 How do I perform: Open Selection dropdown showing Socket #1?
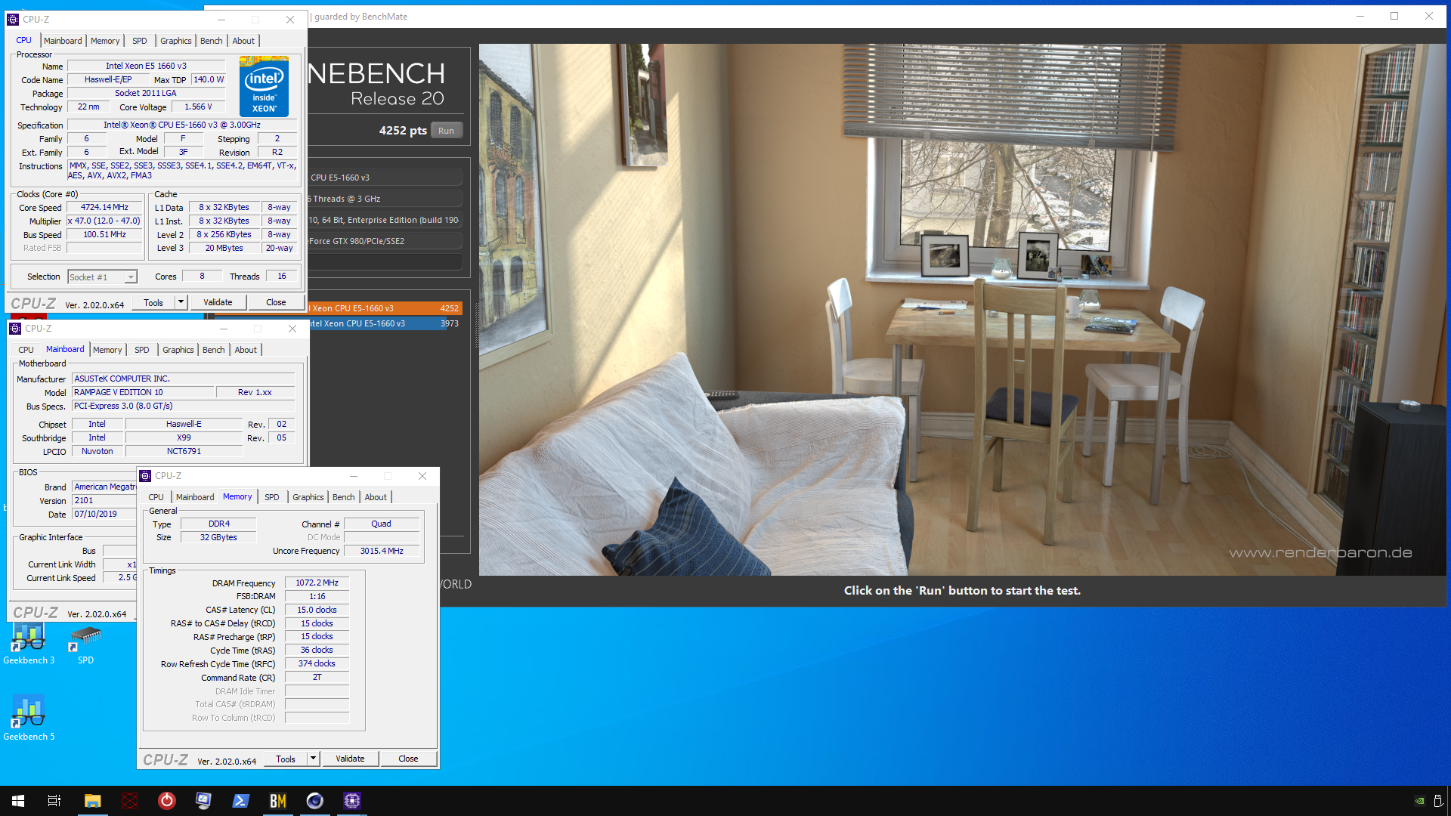[102, 277]
